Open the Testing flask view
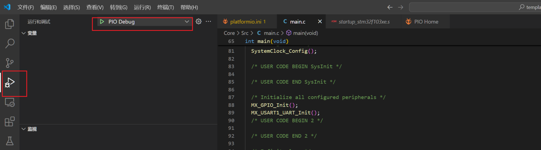The height and width of the screenshot is (150, 541). click(x=10, y=141)
